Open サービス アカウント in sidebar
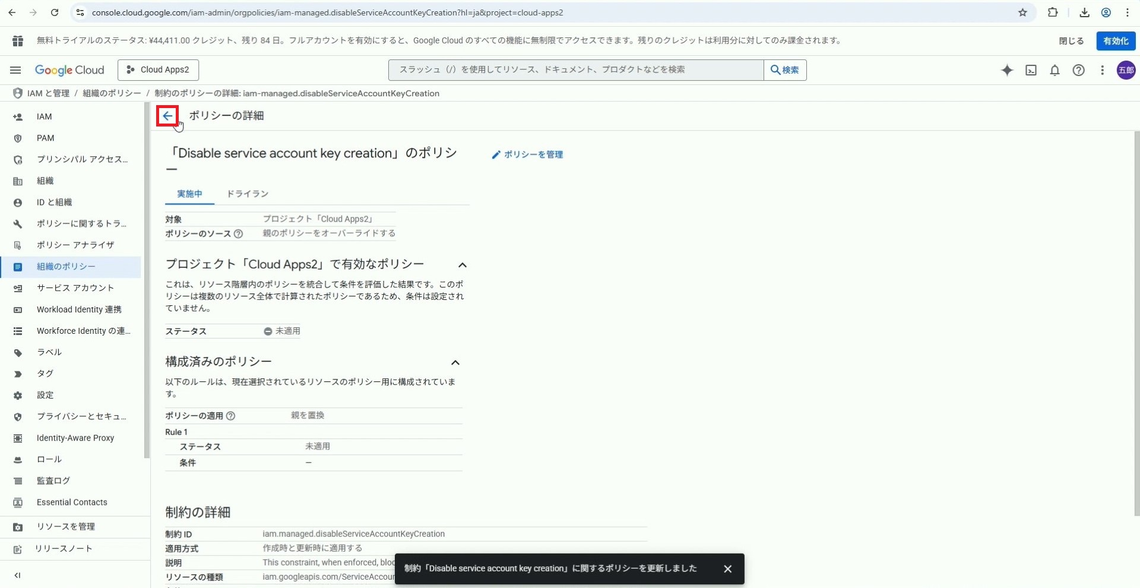 (x=75, y=288)
